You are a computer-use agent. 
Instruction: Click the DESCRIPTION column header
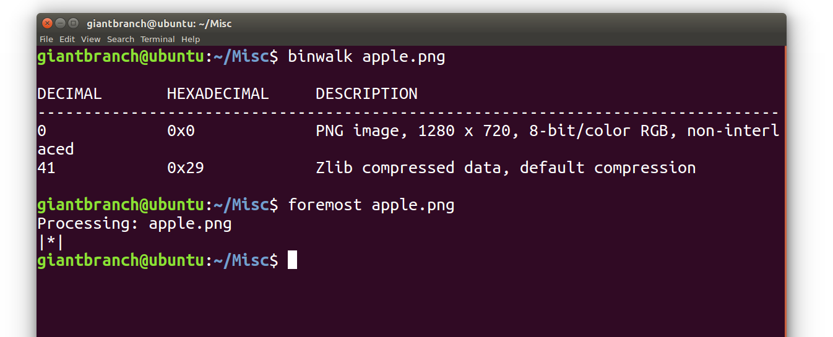pyautogui.click(x=366, y=94)
